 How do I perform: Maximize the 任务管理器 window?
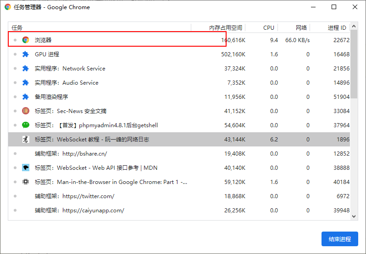334,7
